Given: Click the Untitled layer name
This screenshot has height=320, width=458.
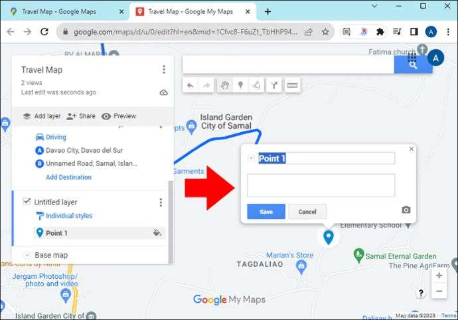Looking at the screenshot, I should (56, 202).
